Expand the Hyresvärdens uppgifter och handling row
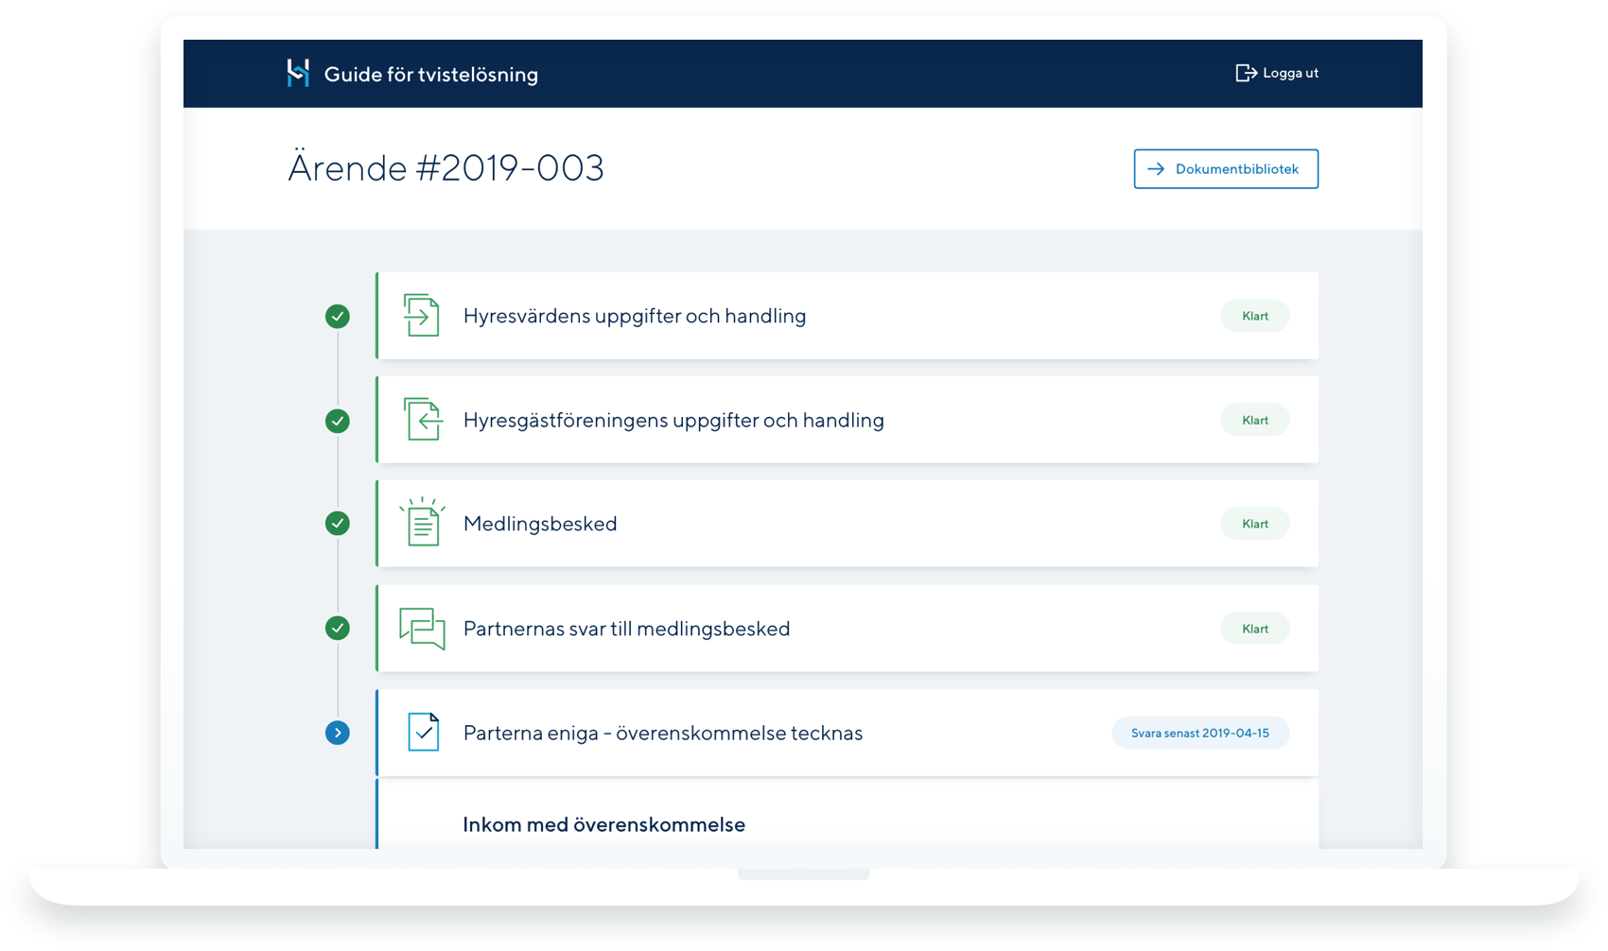 (x=634, y=316)
